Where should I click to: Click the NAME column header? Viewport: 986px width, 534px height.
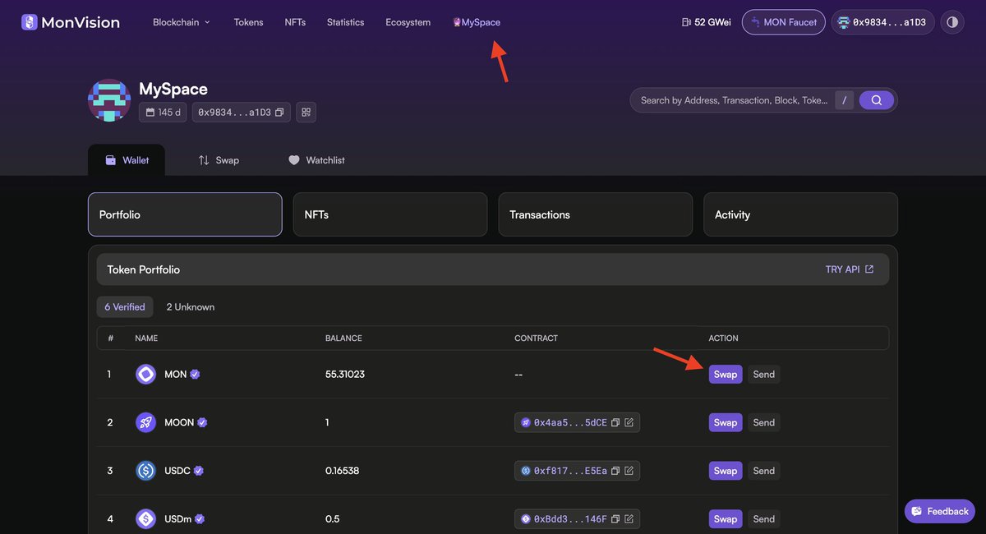(x=146, y=338)
